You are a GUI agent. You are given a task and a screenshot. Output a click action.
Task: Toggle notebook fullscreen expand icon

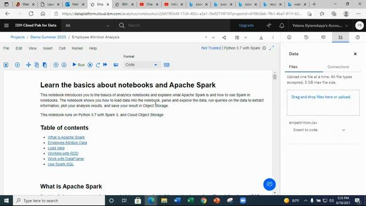pyautogui.click(x=272, y=48)
